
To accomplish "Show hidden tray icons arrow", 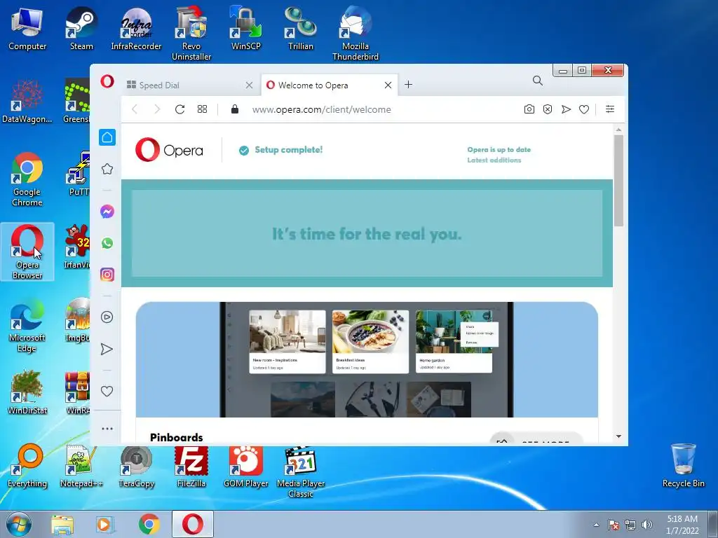I will 596,525.
